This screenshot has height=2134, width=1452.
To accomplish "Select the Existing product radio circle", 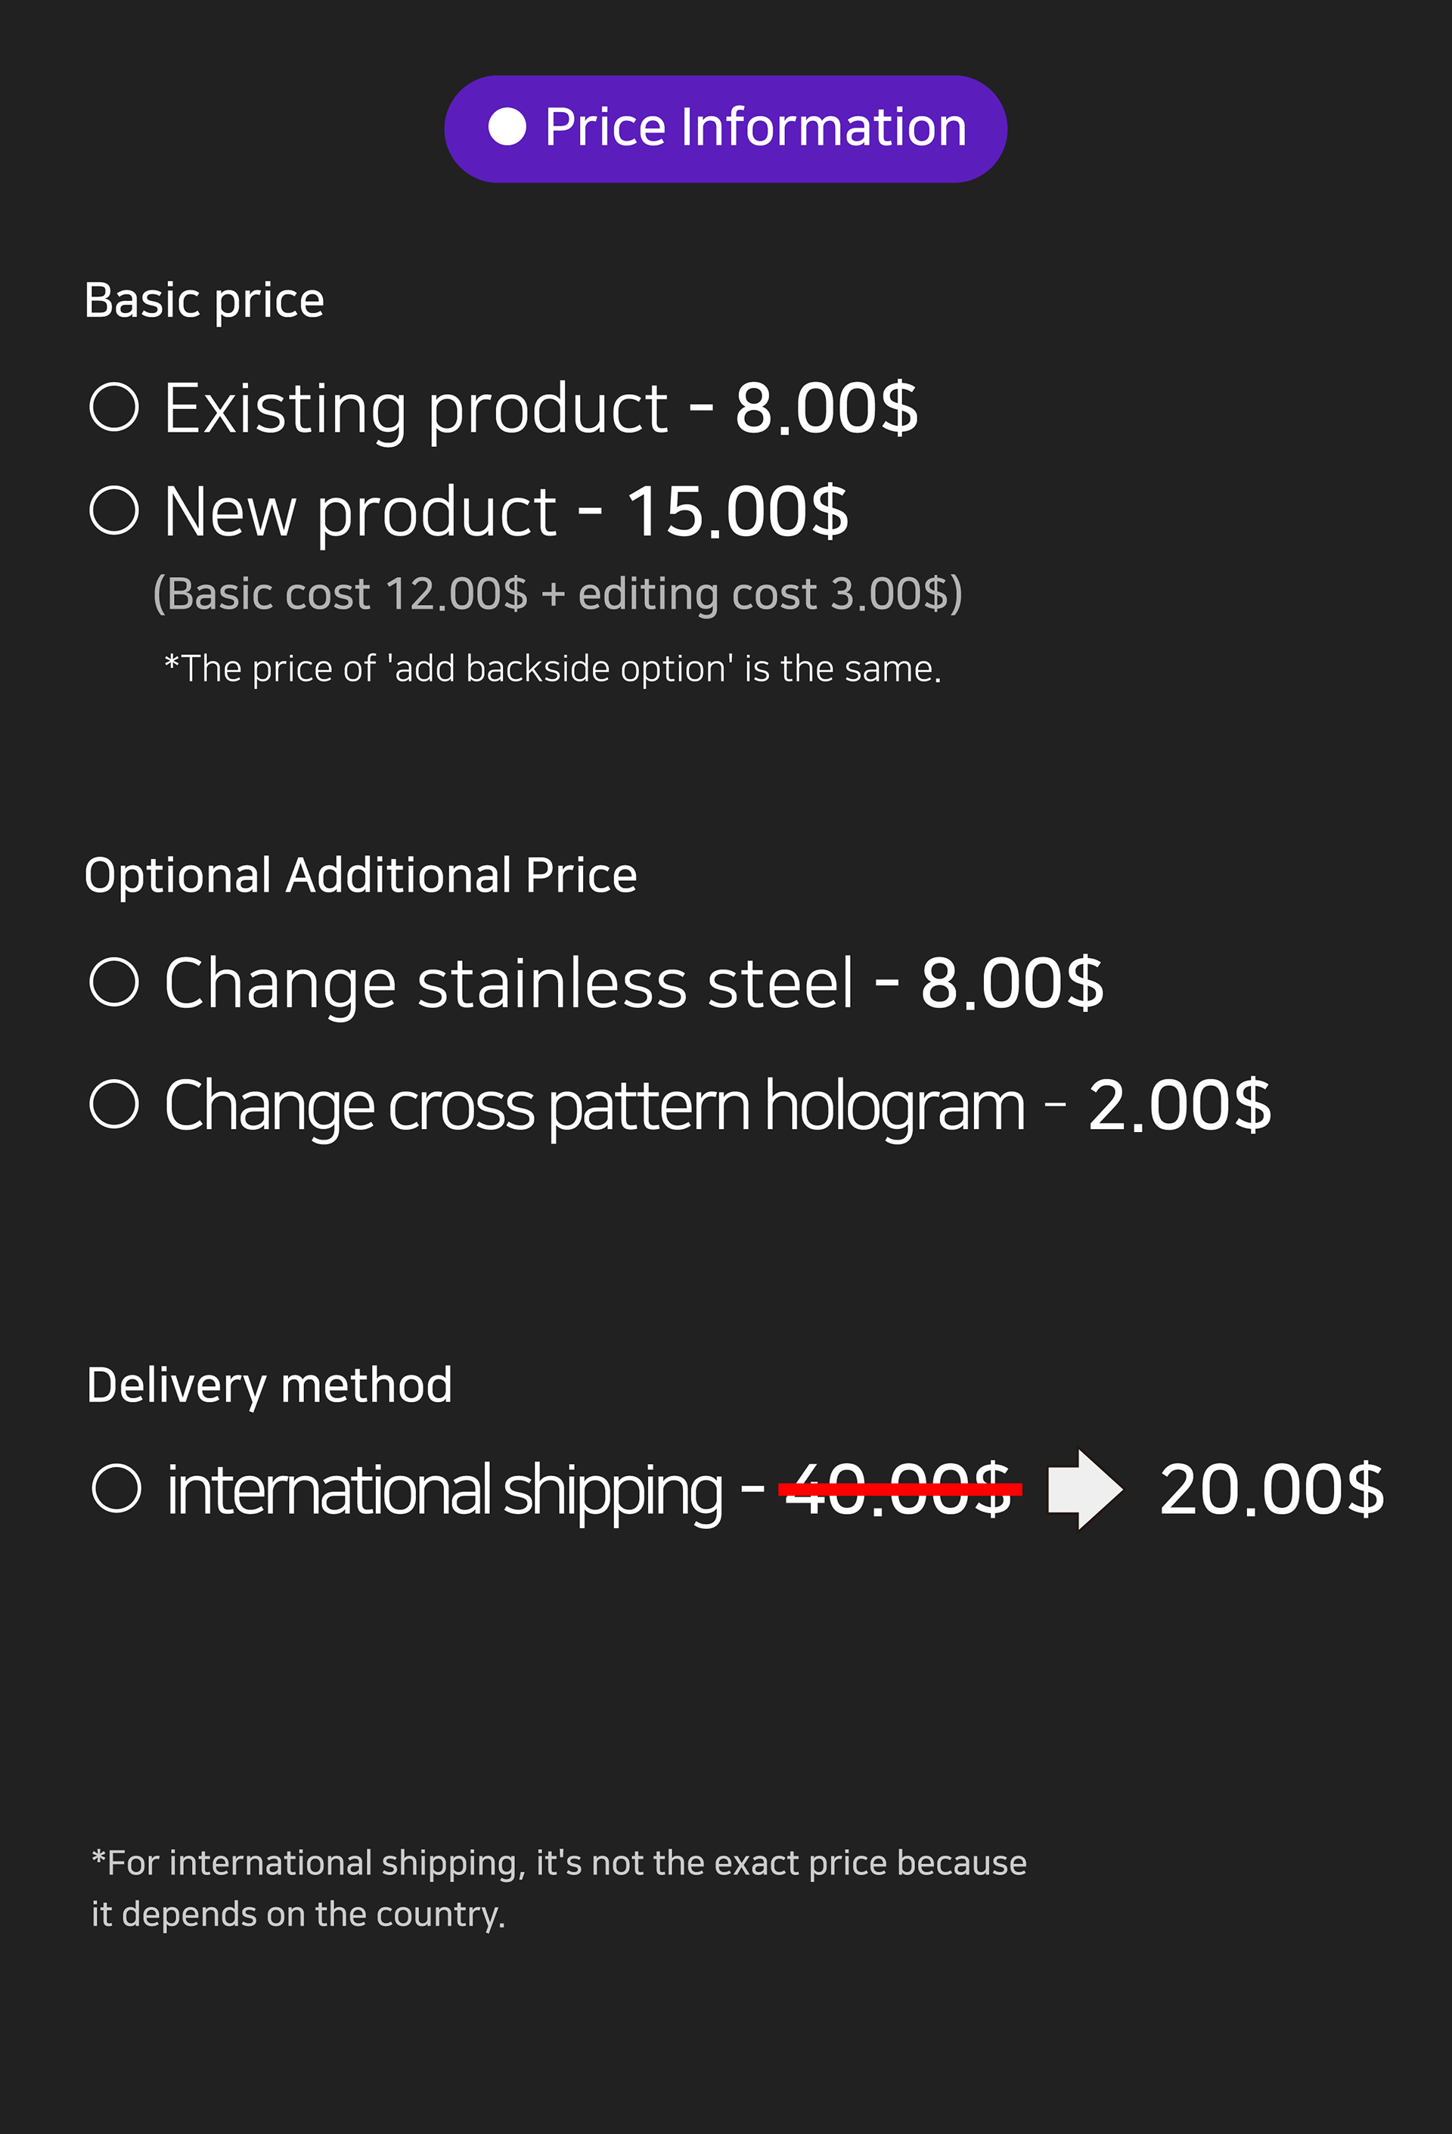I will tap(114, 407).
